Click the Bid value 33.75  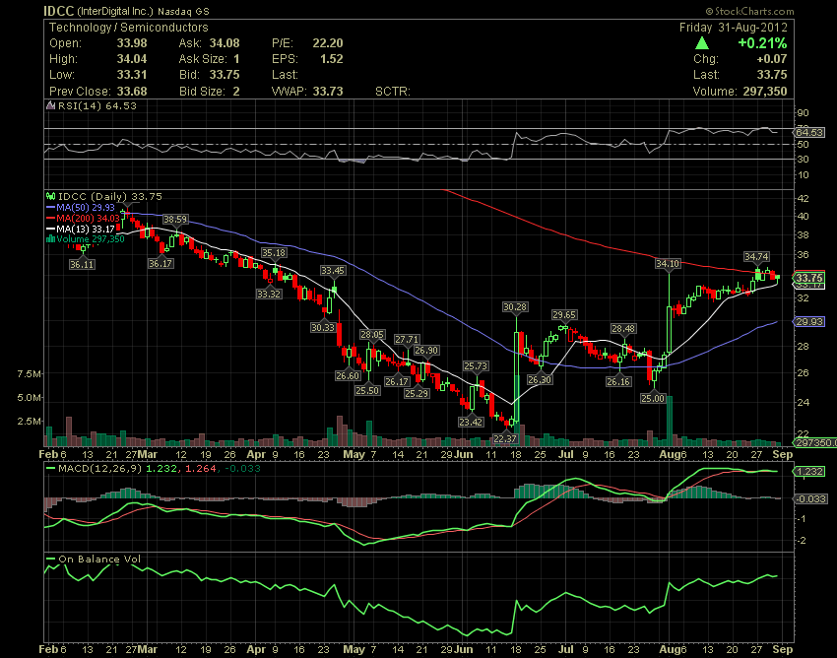click(x=225, y=75)
